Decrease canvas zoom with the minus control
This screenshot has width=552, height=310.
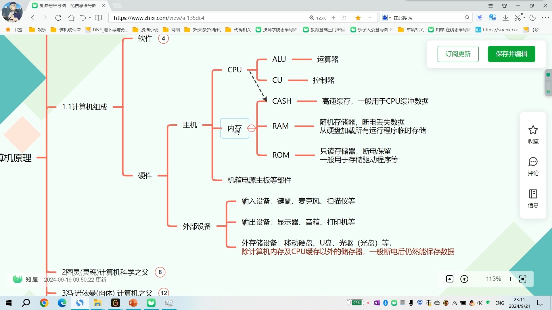point(477,279)
